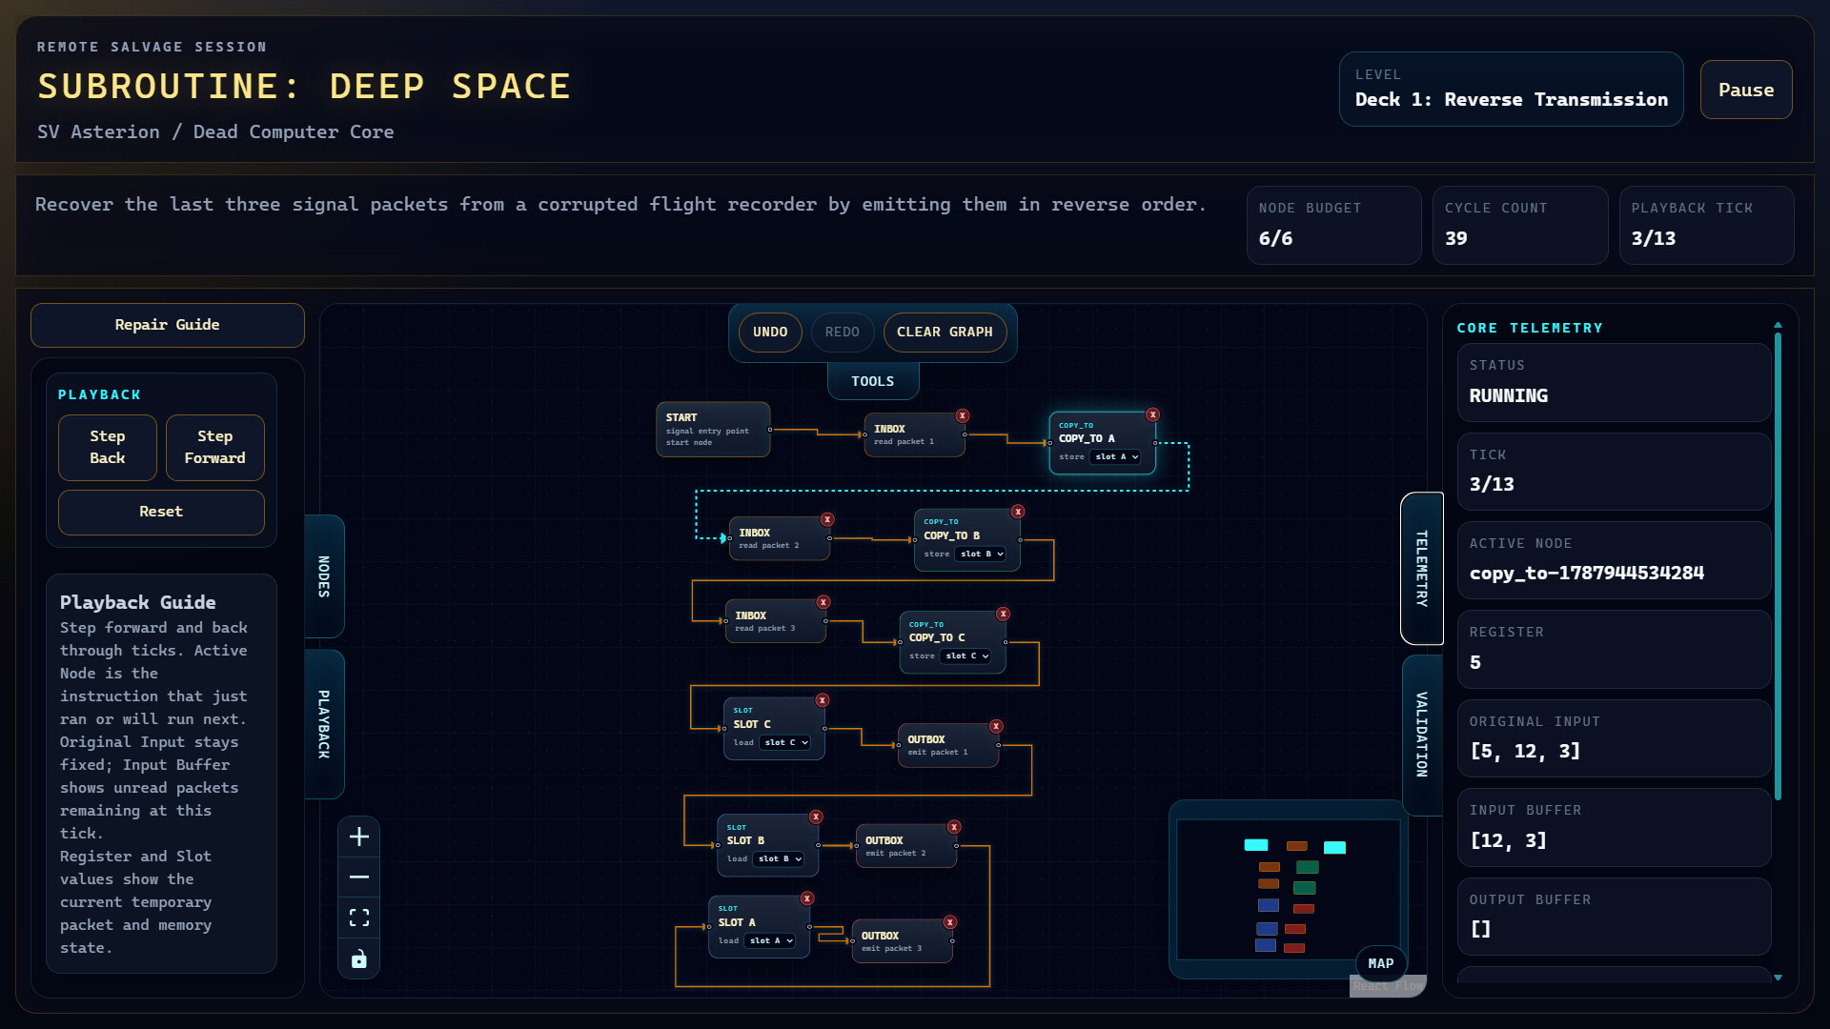Switch to the VALIDATION side tab
The height and width of the screenshot is (1029, 1830).
[1421, 735]
